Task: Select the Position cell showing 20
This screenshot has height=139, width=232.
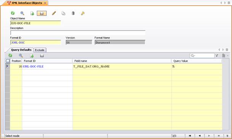Action: click(16, 66)
